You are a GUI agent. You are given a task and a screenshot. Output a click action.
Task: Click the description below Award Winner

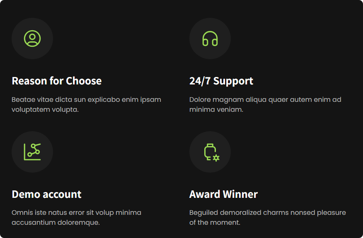(x=267, y=217)
